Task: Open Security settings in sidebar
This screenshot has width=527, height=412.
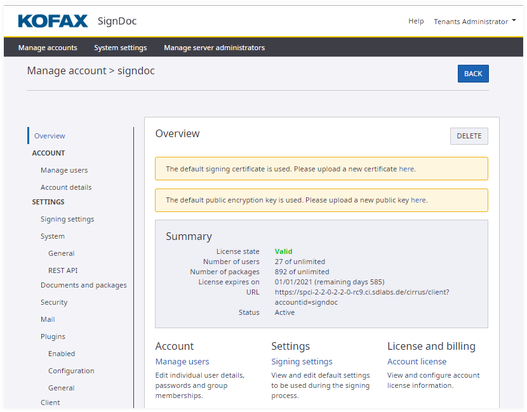Action: point(54,302)
